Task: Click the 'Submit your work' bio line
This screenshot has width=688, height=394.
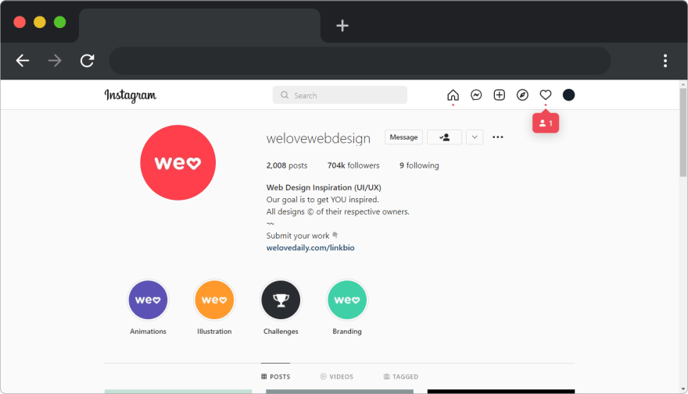Action: pos(302,236)
